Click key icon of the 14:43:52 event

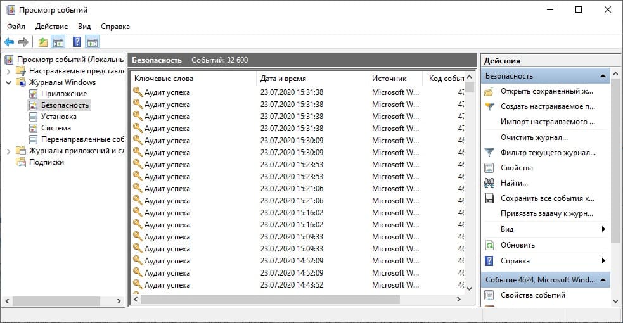(x=138, y=284)
